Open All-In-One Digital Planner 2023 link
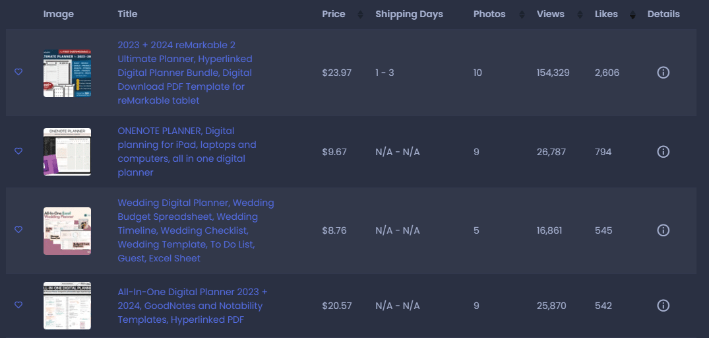 193,306
